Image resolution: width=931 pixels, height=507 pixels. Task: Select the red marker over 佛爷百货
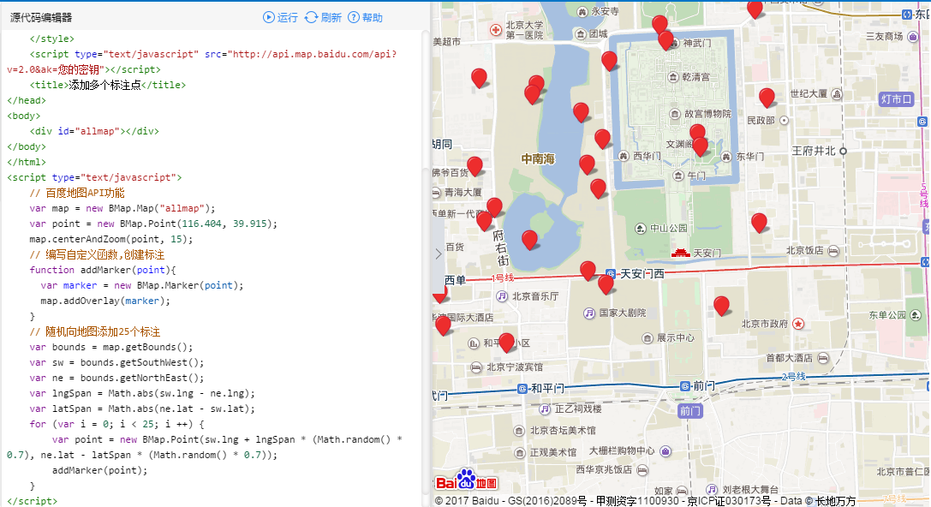pyautogui.click(x=474, y=166)
